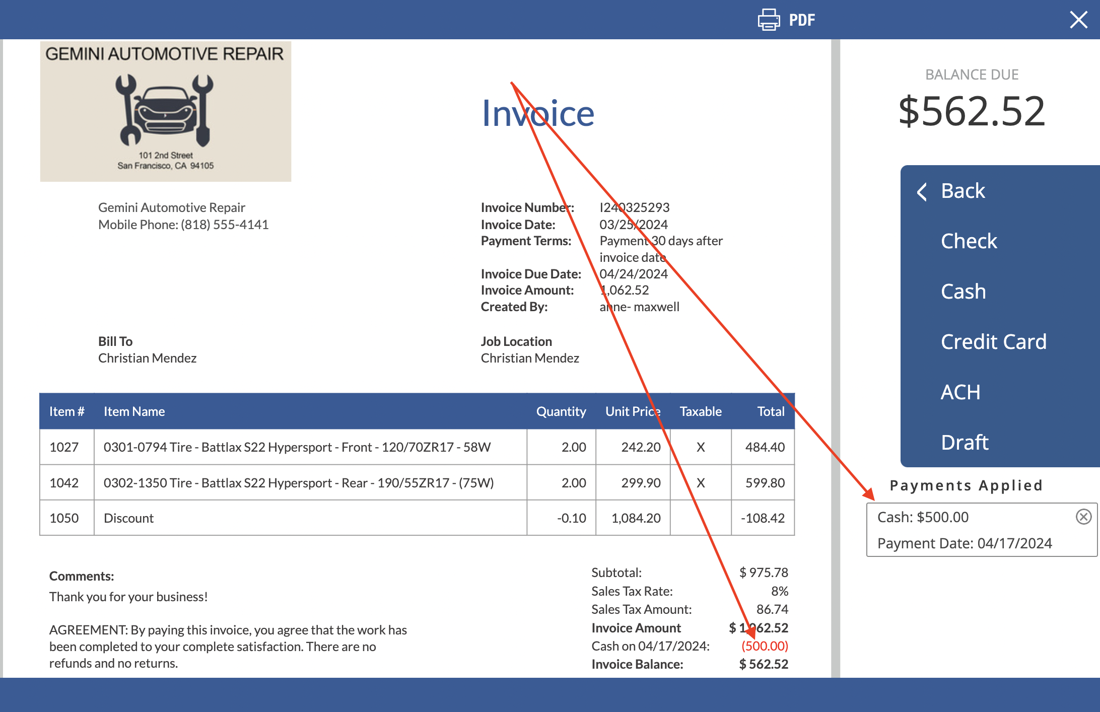1100x712 pixels.
Task: Save the payment as a Draft
Action: [x=964, y=442]
